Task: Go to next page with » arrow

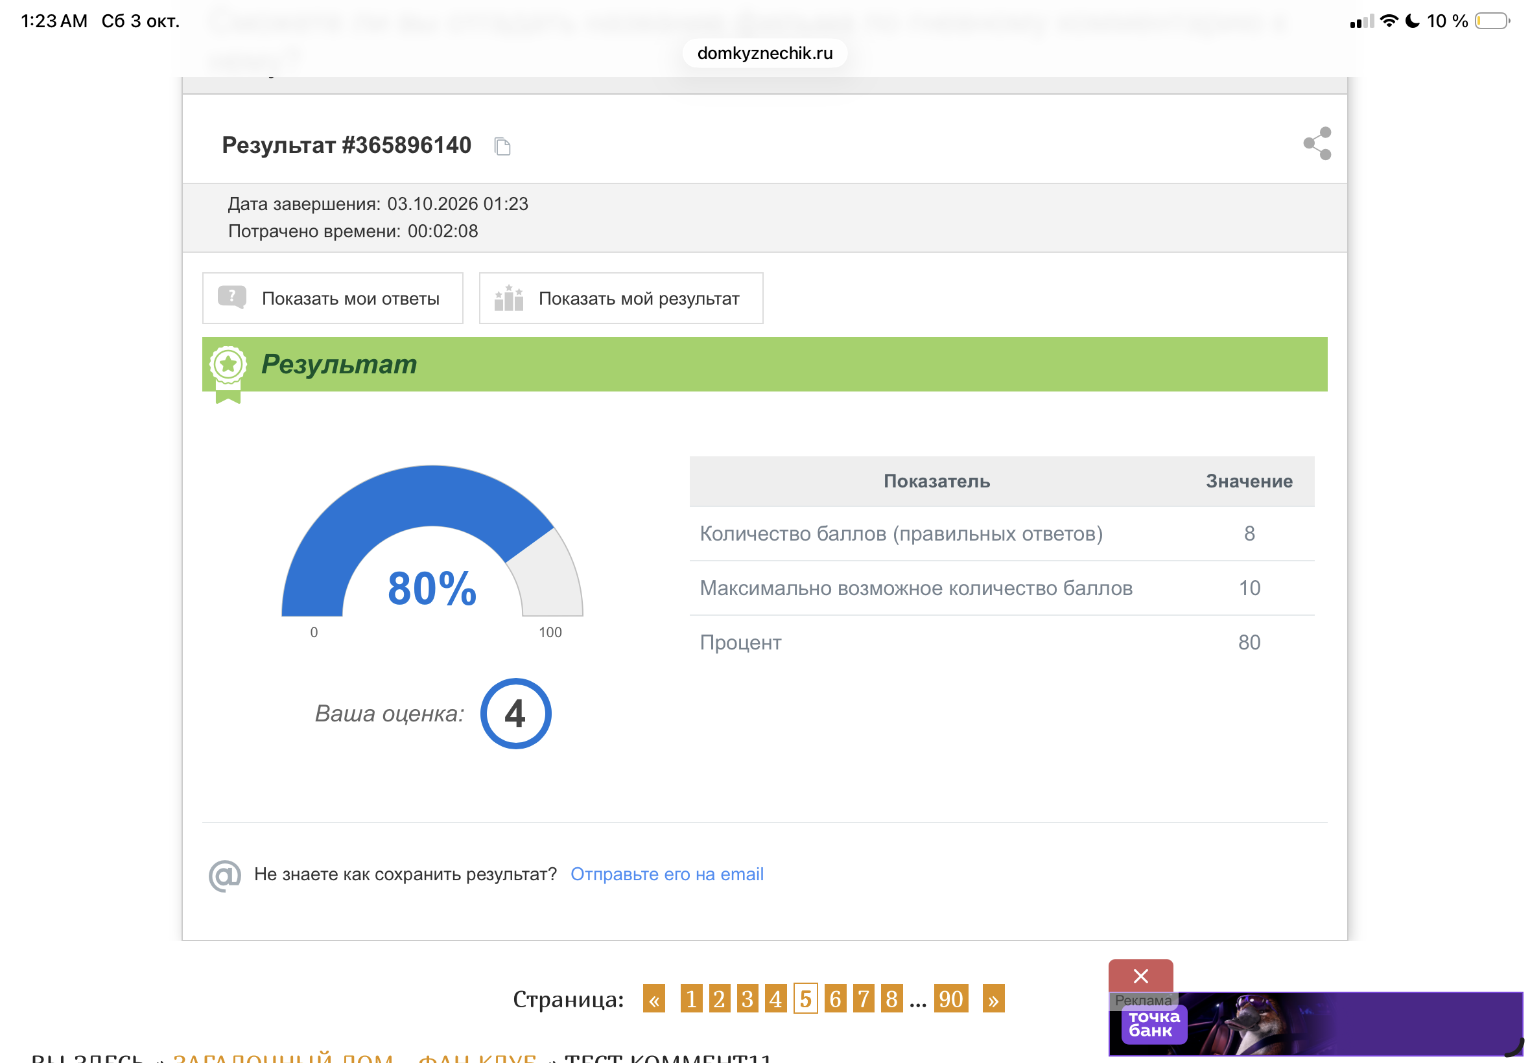Action: [993, 998]
